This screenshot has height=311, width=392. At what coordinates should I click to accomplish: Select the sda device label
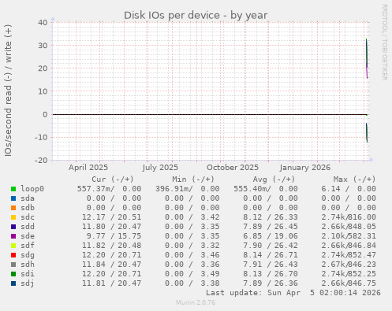tap(28, 198)
